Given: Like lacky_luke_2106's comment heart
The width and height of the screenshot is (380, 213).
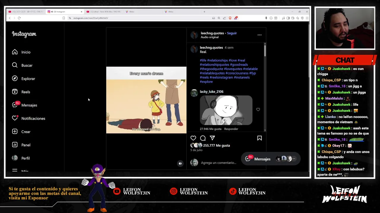Looking at the screenshot, I should (258, 109).
